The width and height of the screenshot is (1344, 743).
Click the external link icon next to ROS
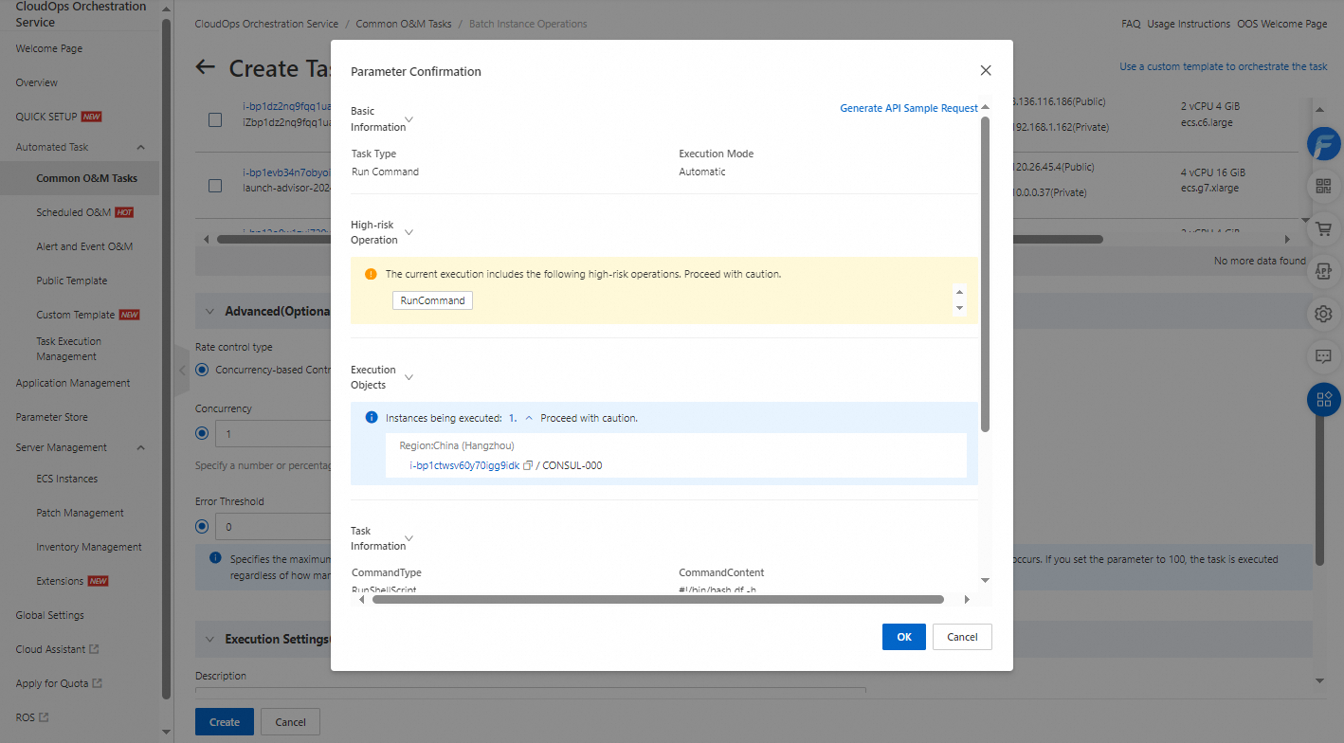click(45, 717)
